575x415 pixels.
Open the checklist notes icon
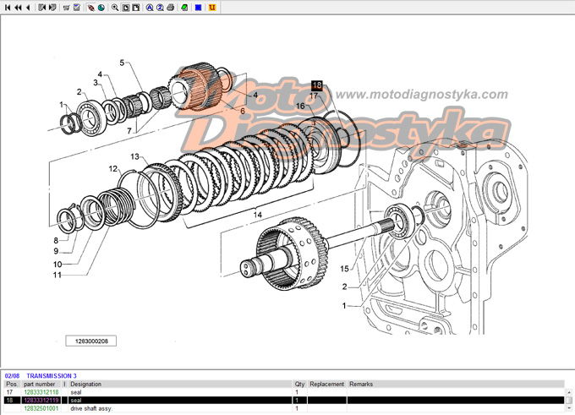click(77, 8)
